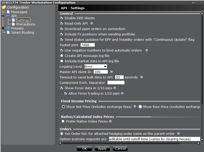Click the Master API client ID field

click(101, 72)
